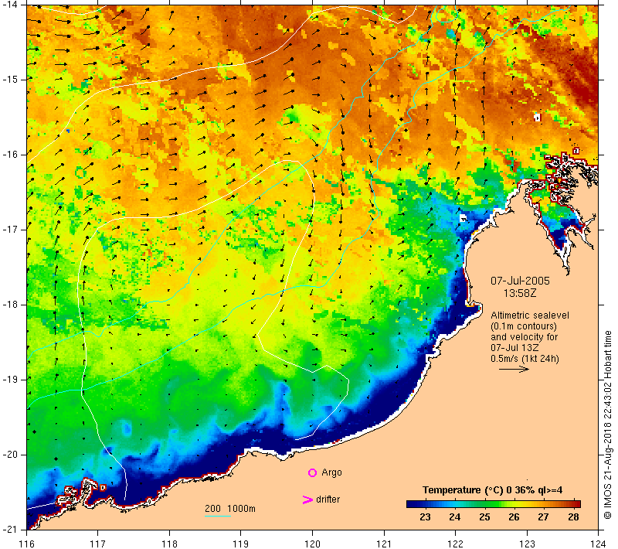Click the color bar tick label 28

(573, 517)
